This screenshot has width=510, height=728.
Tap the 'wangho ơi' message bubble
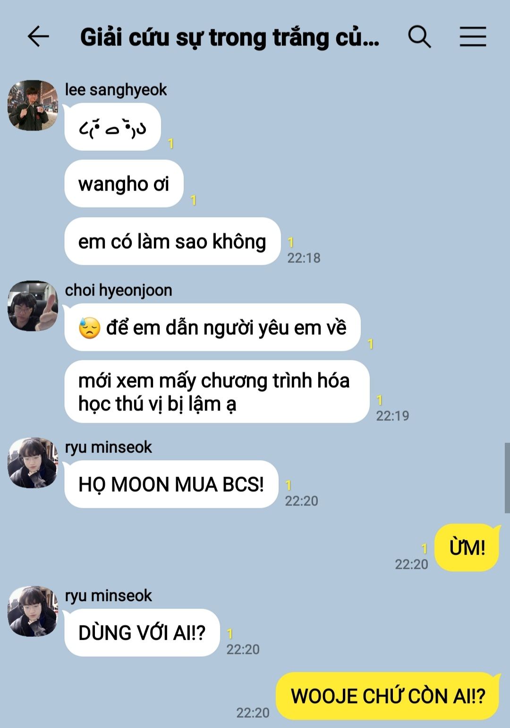coord(124,183)
